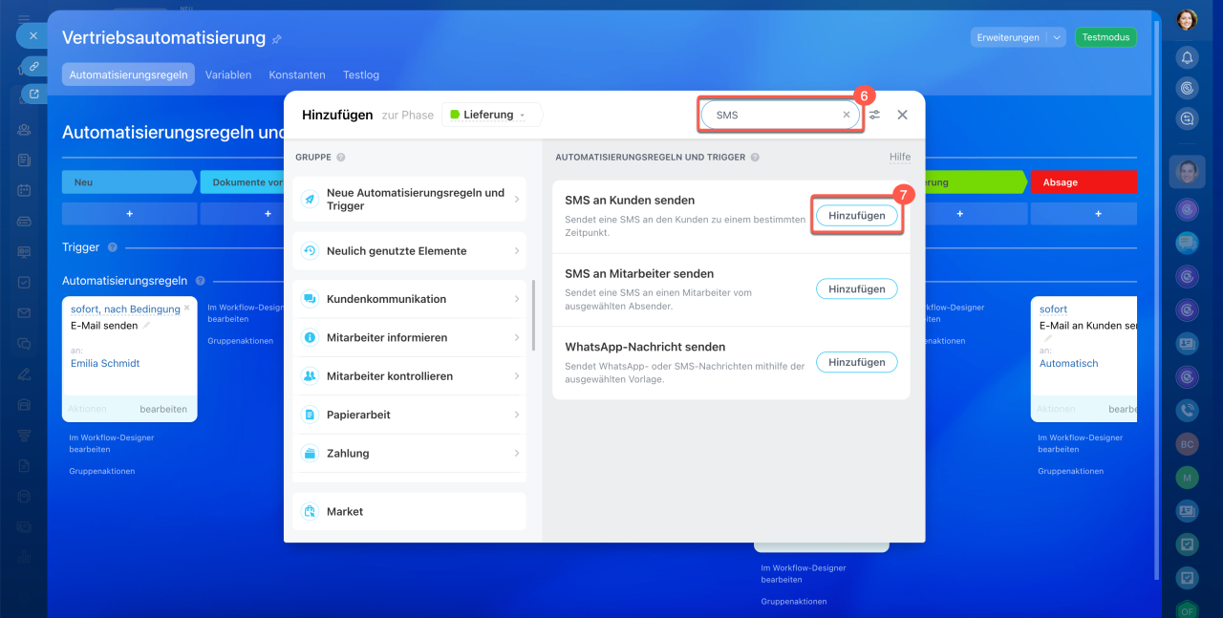This screenshot has width=1223, height=618.
Task: Open the Automatisch recipient link
Action: [1068, 363]
